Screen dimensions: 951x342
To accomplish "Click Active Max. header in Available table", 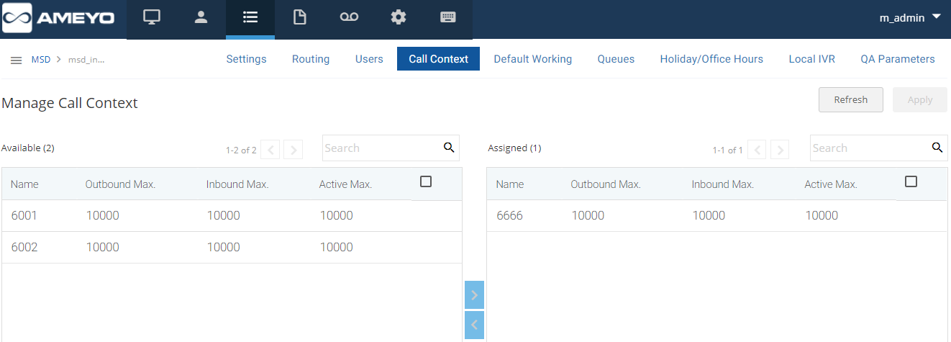I will tap(345, 184).
